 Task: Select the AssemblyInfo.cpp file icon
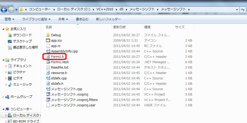tap(48, 51)
